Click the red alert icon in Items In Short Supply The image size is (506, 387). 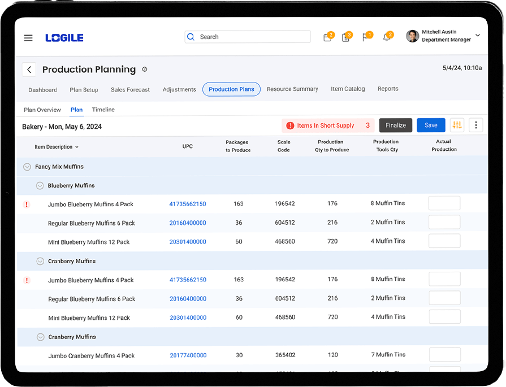[x=290, y=125]
